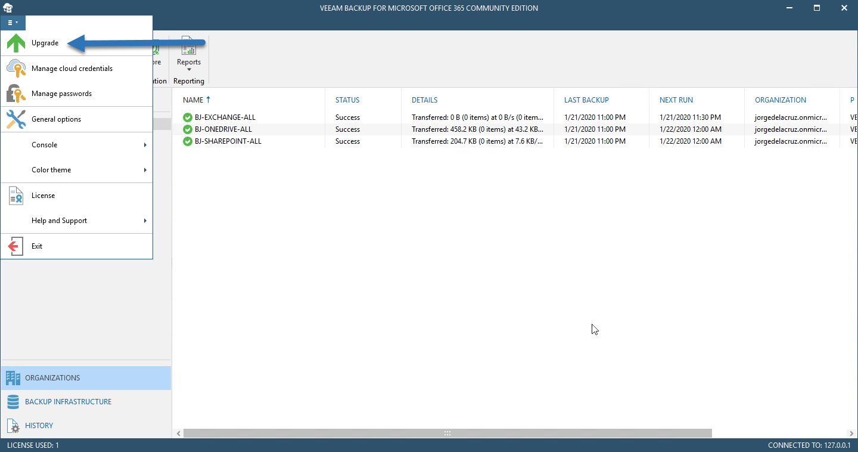Viewport: 858px width, 452px height.
Task: Sort by the LAST BACKUP column header
Action: [586, 100]
